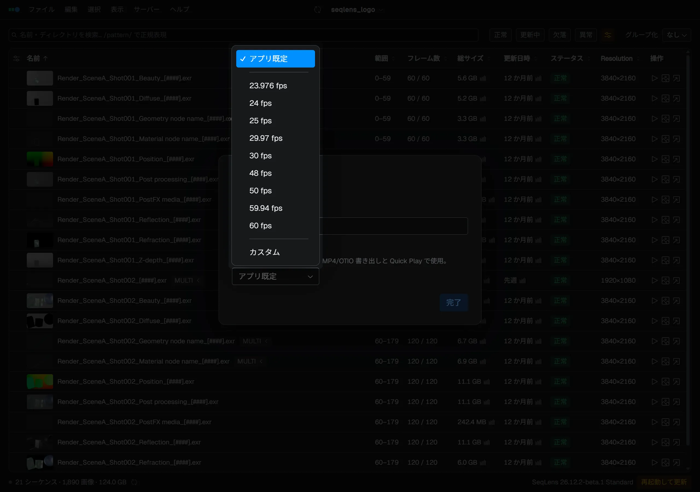Click the 完了 button in the dialog
Image resolution: width=700 pixels, height=492 pixels.
click(454, 303)
